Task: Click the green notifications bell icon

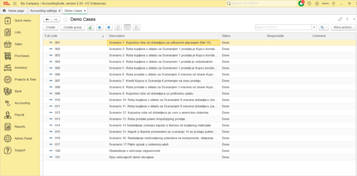Action: click(x=301, y=3)
